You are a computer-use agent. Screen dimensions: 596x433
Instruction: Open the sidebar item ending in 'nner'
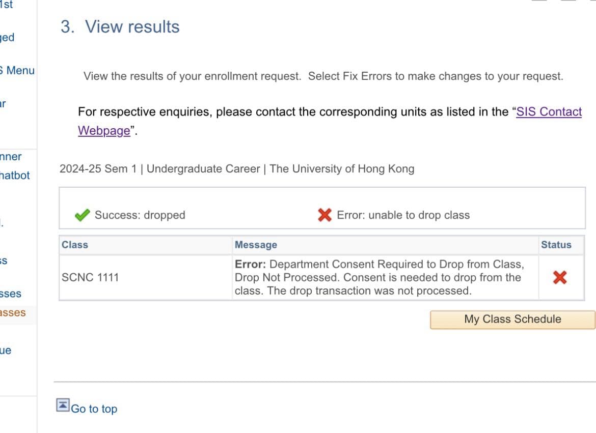point(11,157)
